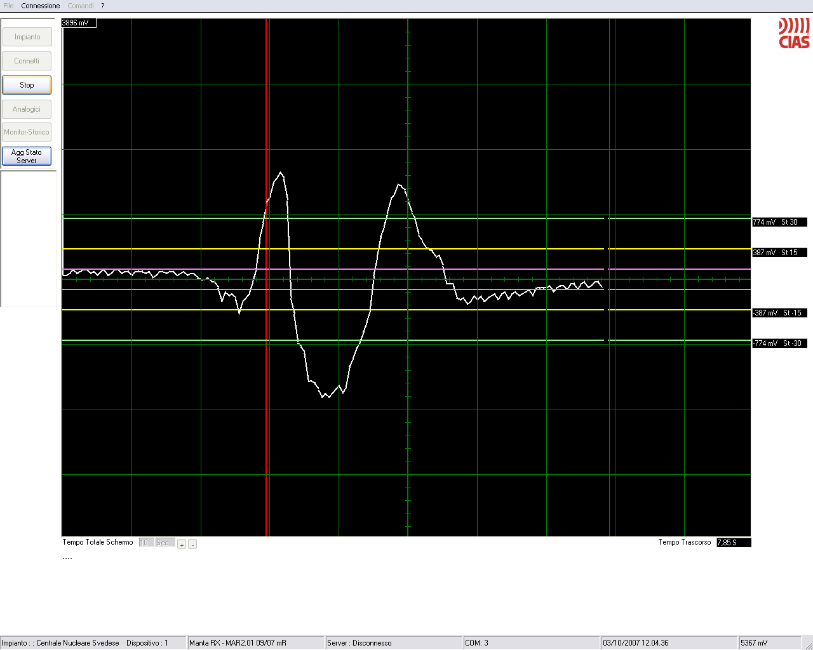
Task: Click the Impianto Centrale Nucleare Svedese status entry
Action: (93, 643)
